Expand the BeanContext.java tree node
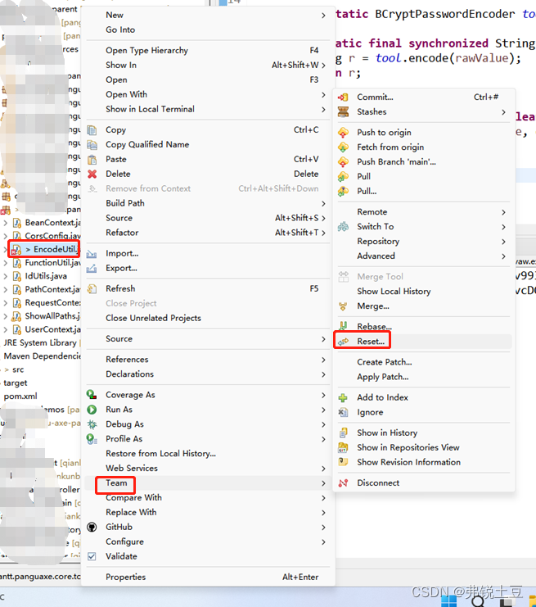Screen dimensions: 536x607 tap(5, 223)
